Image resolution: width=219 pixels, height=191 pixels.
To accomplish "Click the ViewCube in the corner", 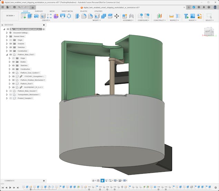I will 209,32.
